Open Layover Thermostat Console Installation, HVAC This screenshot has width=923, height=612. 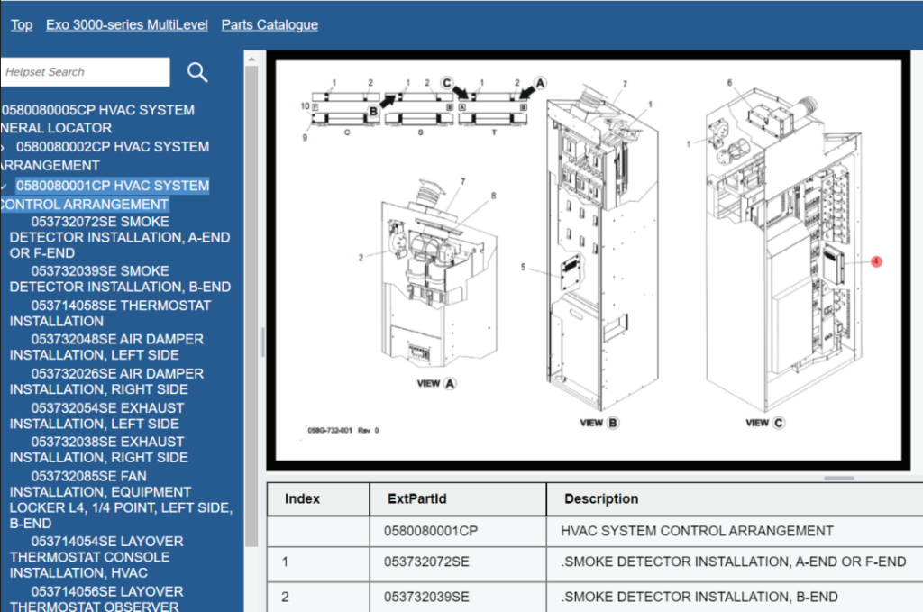(106, 557)
